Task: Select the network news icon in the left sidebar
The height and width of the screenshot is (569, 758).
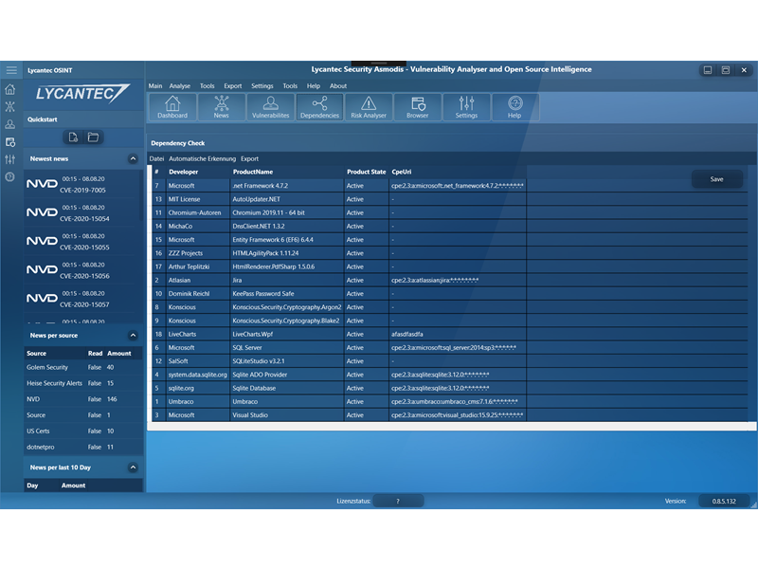Action: point(10,107)
